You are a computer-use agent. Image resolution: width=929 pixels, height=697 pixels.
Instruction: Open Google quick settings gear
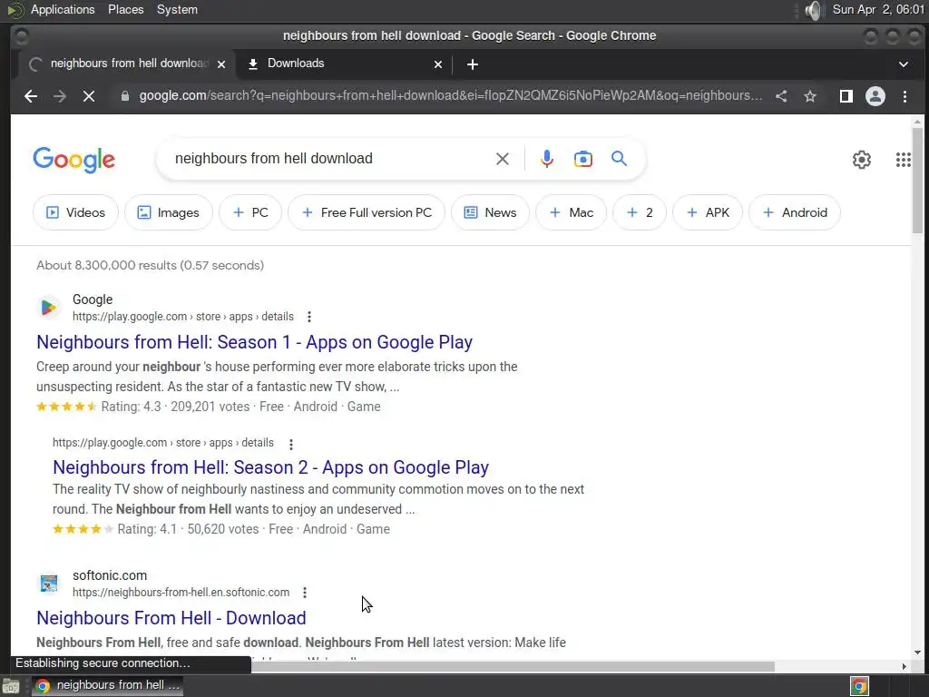tap(862, 160)
